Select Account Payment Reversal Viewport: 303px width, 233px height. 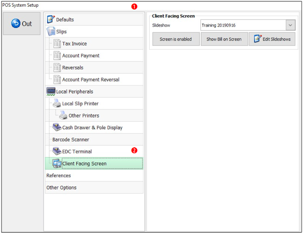[x=94, y=80]
